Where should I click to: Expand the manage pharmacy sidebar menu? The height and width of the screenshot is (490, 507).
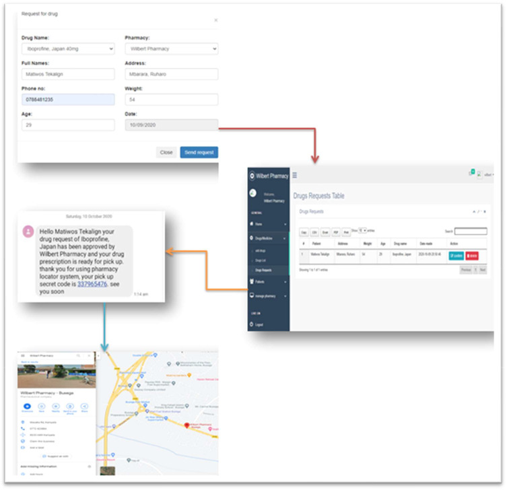[x=268, y=296]
